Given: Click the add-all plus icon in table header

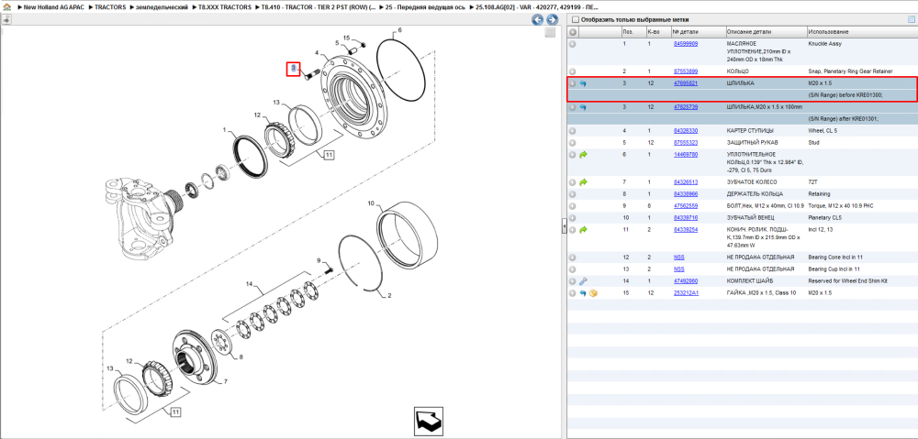Looking at the screenshot, I should (x=573, y=31).
